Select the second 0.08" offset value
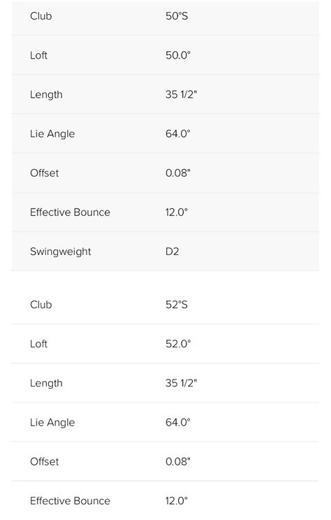 (x=178, y=461)
